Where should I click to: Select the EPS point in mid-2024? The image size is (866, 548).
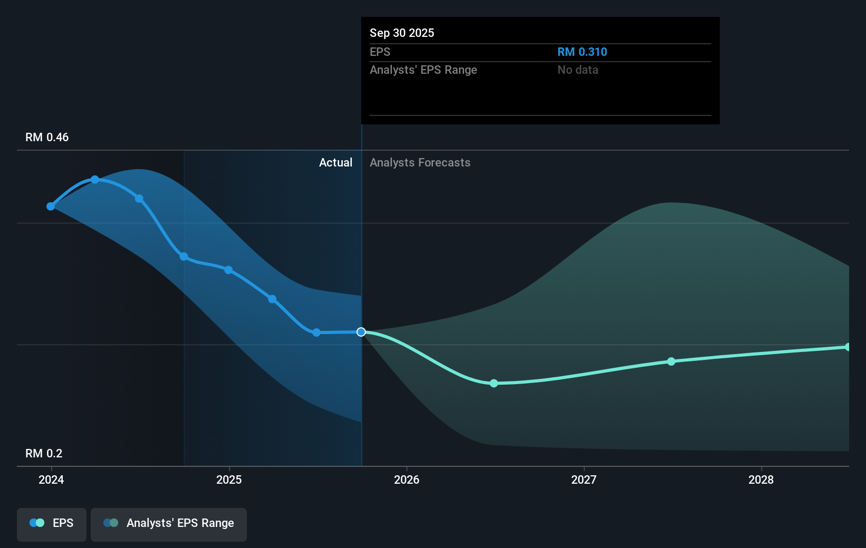[x=139, y=199]
